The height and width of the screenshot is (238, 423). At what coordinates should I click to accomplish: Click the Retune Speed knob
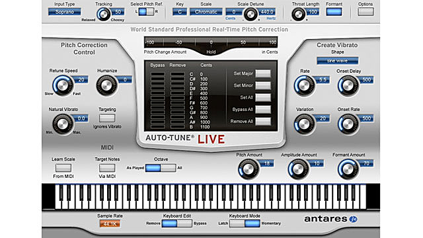(63, 85)
